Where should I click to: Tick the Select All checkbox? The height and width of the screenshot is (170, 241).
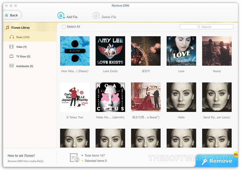click(63, 27)
